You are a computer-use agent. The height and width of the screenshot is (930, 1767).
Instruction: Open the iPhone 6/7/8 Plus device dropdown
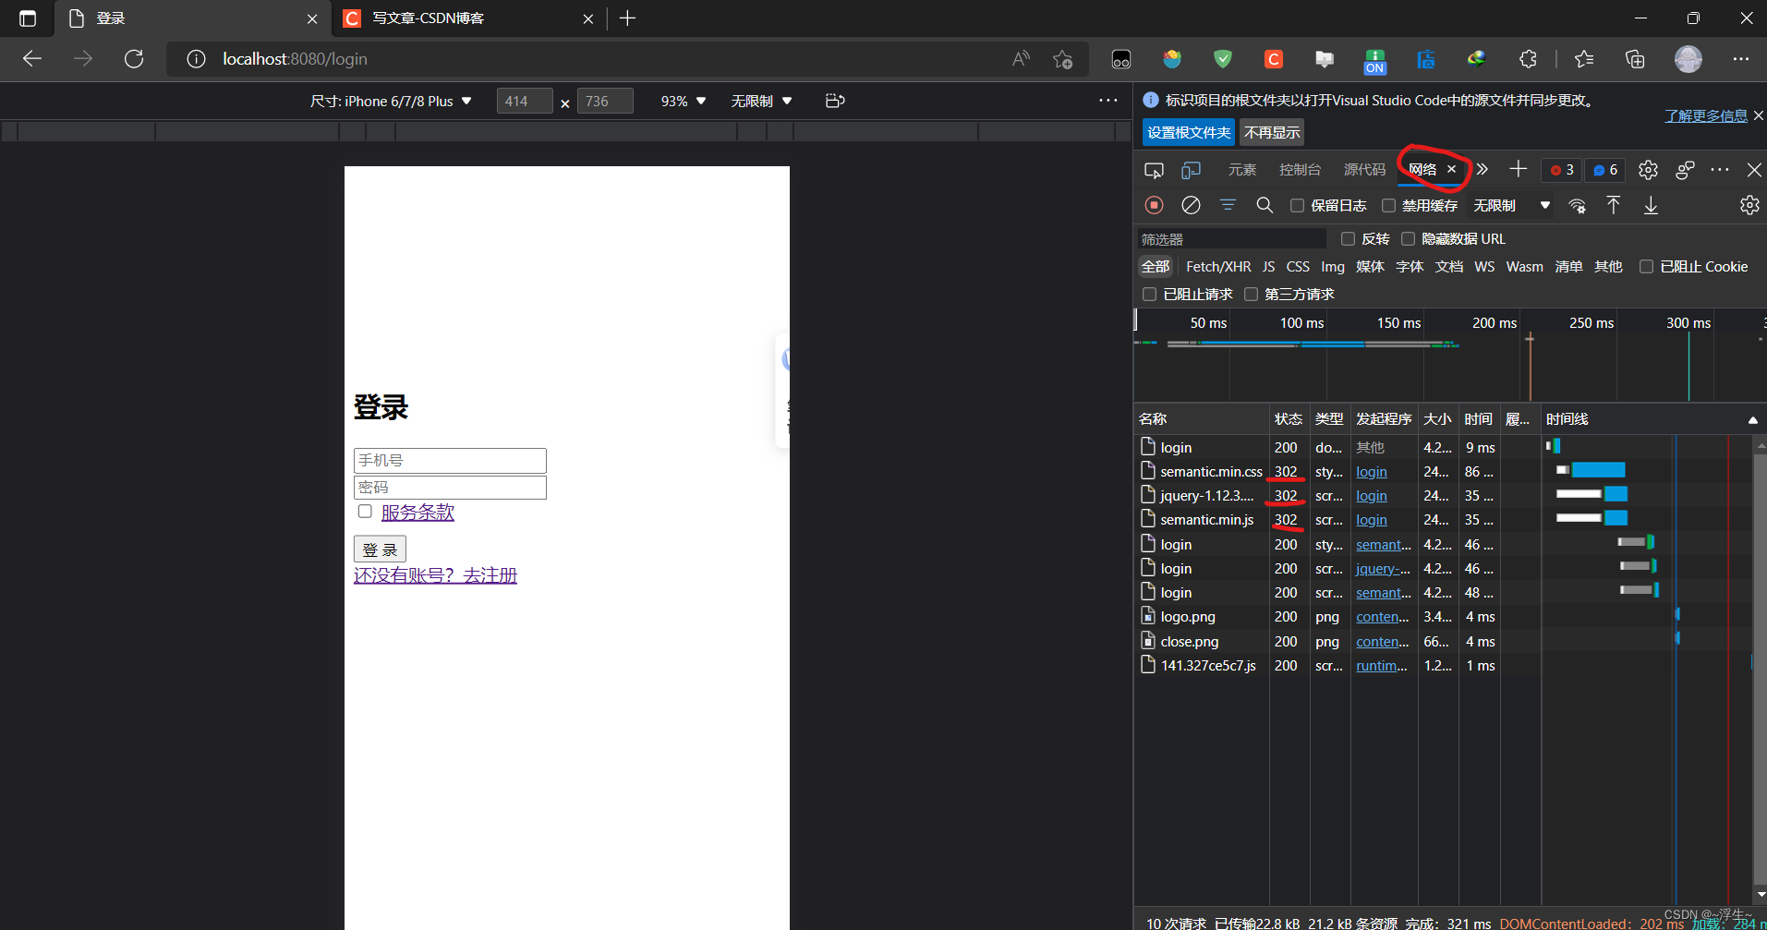[x=391, y=101]
